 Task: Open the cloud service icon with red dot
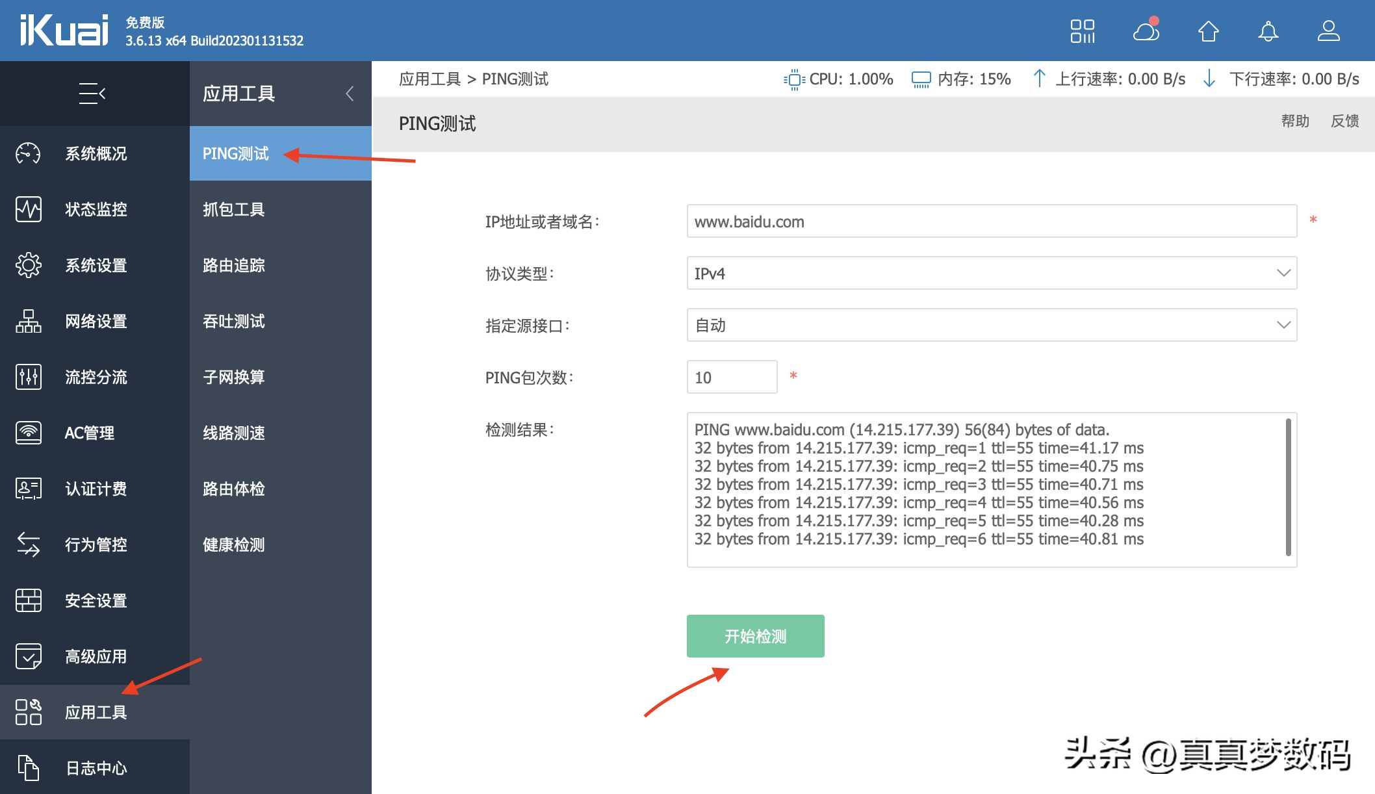click(x=1147, y=30)
